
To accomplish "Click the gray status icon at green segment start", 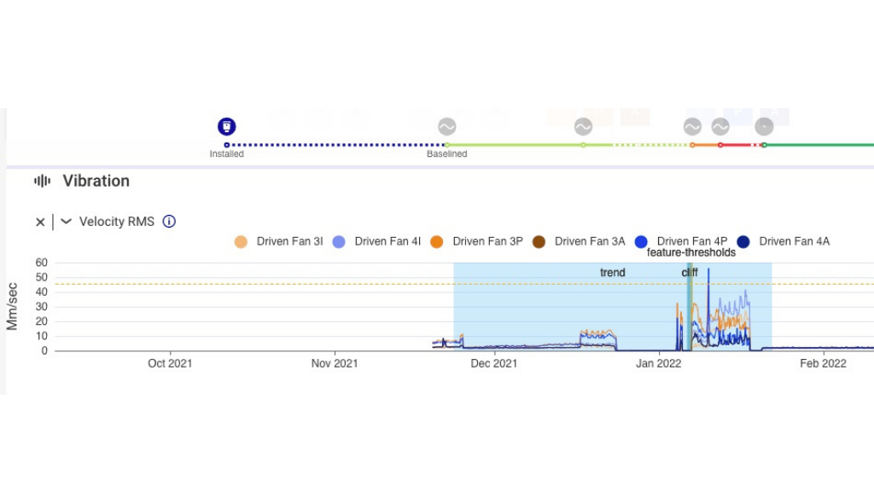I will (x=764, y=127).
